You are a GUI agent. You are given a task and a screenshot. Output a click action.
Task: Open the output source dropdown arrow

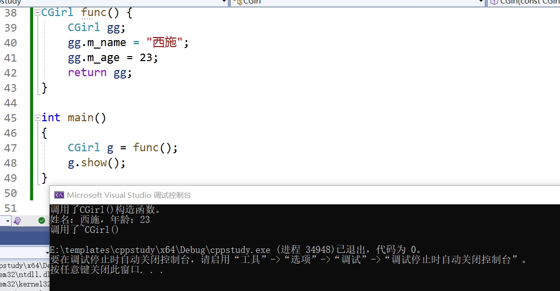coord(47,252)
